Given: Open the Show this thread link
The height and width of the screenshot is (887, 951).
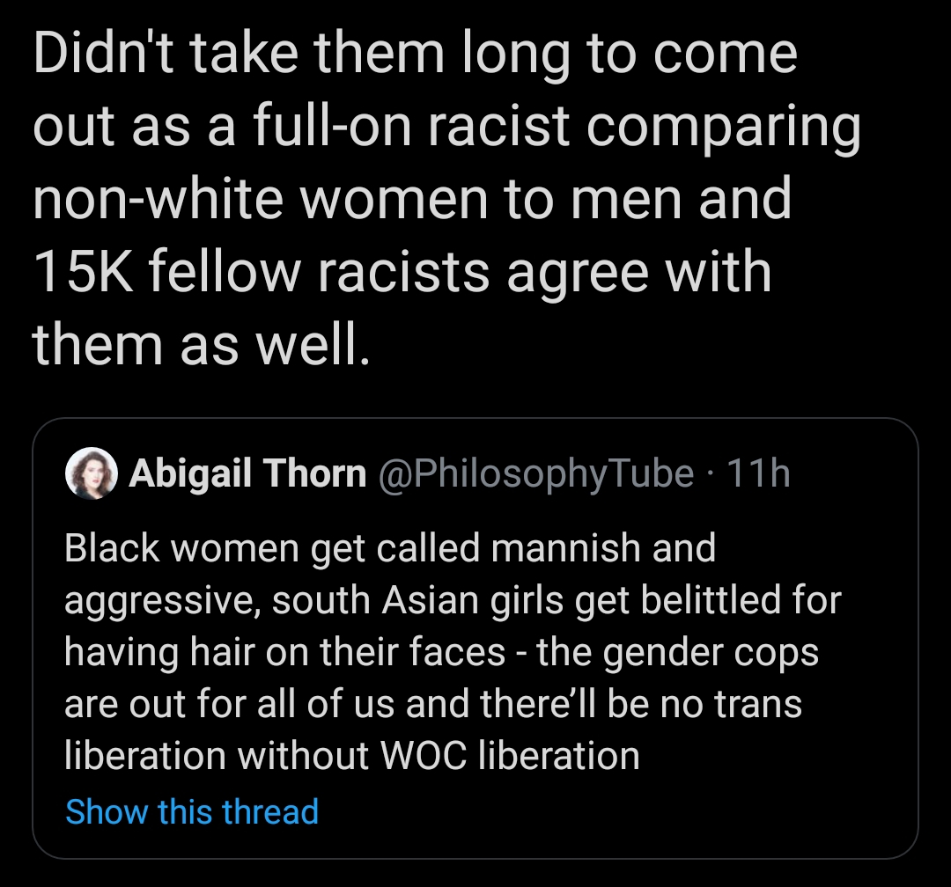Looking at the screenshot, I should (x=192, y=811).
